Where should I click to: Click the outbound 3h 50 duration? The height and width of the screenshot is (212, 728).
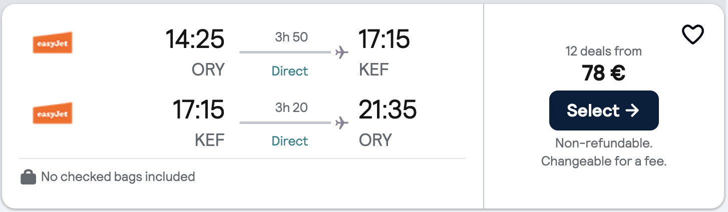pyautogui.click(x=291, y=37)
